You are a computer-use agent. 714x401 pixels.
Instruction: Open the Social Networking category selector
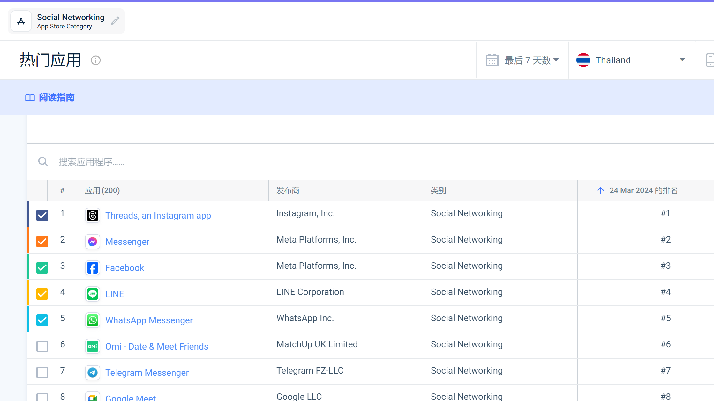click(66, 21)
